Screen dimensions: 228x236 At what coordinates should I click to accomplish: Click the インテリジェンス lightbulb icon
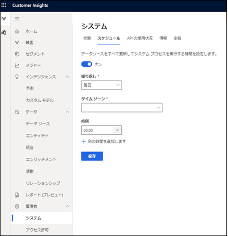(17, 77)
